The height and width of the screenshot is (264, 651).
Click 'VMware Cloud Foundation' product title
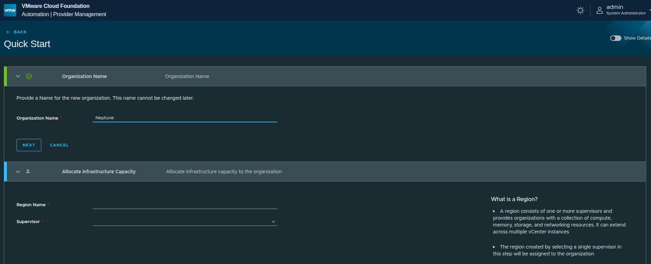pos(55,6)
